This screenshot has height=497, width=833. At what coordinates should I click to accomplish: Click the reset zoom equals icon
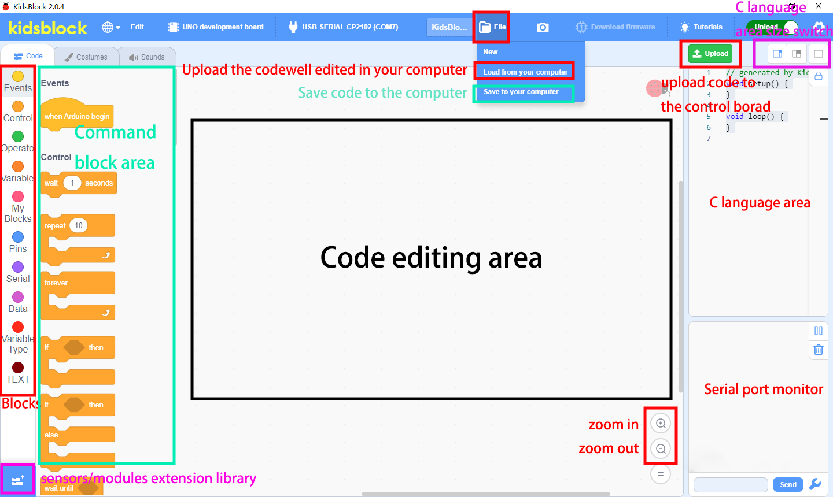(661, 474)
